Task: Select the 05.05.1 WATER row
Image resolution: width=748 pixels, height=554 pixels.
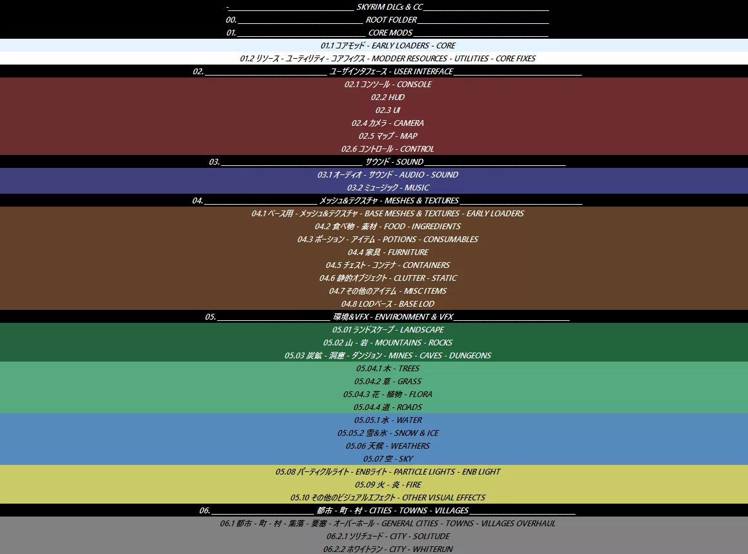Action: [x=374, y=420]
